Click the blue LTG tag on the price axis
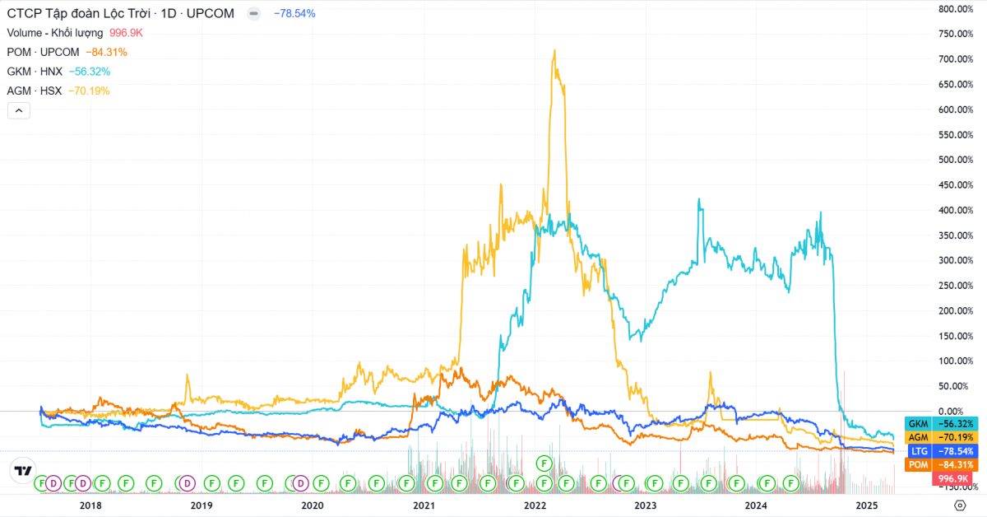987x517 pixels. (x=918, y=452)
